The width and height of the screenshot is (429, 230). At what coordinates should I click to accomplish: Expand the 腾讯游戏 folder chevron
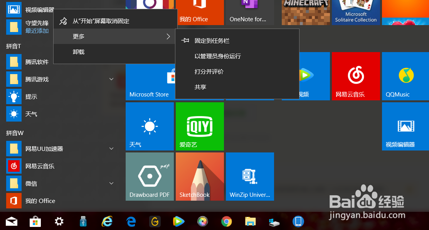(x=111, y=79)
